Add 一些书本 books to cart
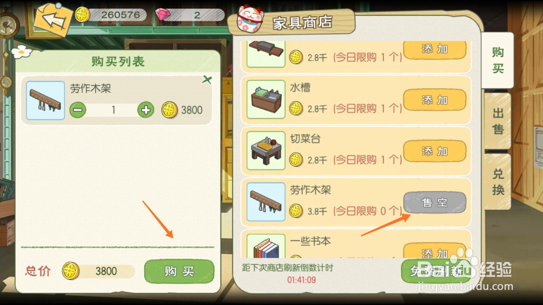 (x=435, y=251)
